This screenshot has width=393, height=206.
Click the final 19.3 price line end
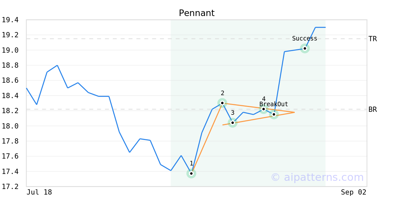325,27
